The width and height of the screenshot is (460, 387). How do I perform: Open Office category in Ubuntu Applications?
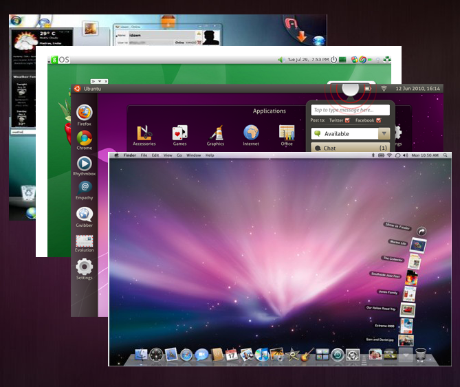(287, 135)
